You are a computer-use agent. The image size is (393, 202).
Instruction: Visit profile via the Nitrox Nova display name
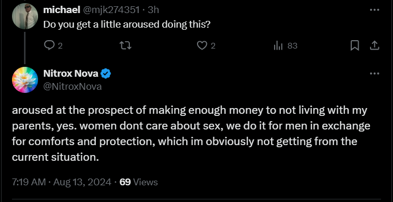pos(71,74)
